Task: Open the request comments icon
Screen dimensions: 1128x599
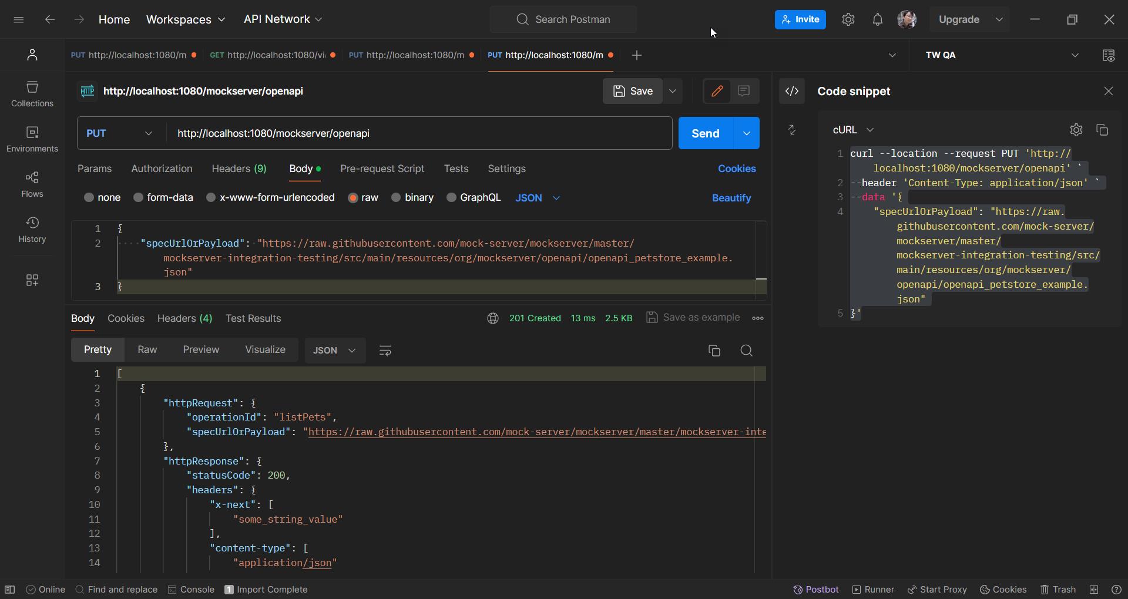Action: point(744,91)
